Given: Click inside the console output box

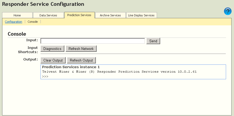Looking at the screenshot, I should click(x=159, y=76).
